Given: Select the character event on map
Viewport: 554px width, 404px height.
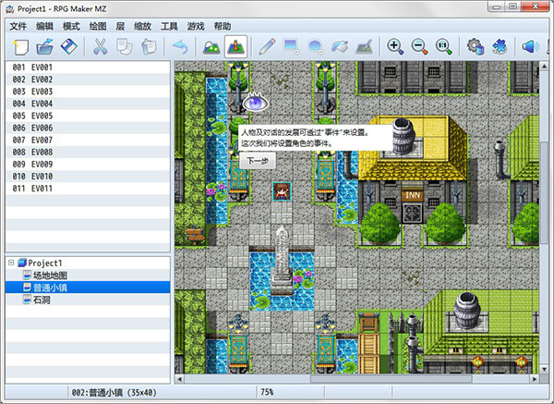Looking at the screenshot, I should (282, 191).
